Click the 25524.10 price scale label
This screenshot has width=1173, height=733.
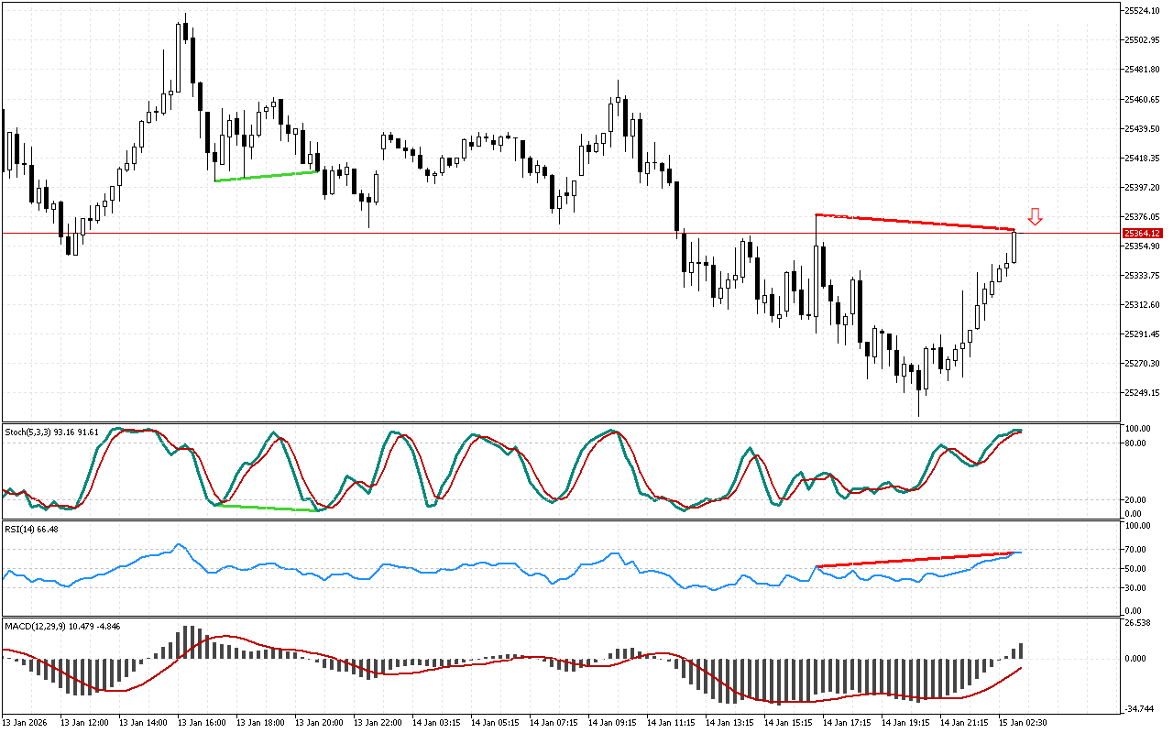(x=1142, y=11)
